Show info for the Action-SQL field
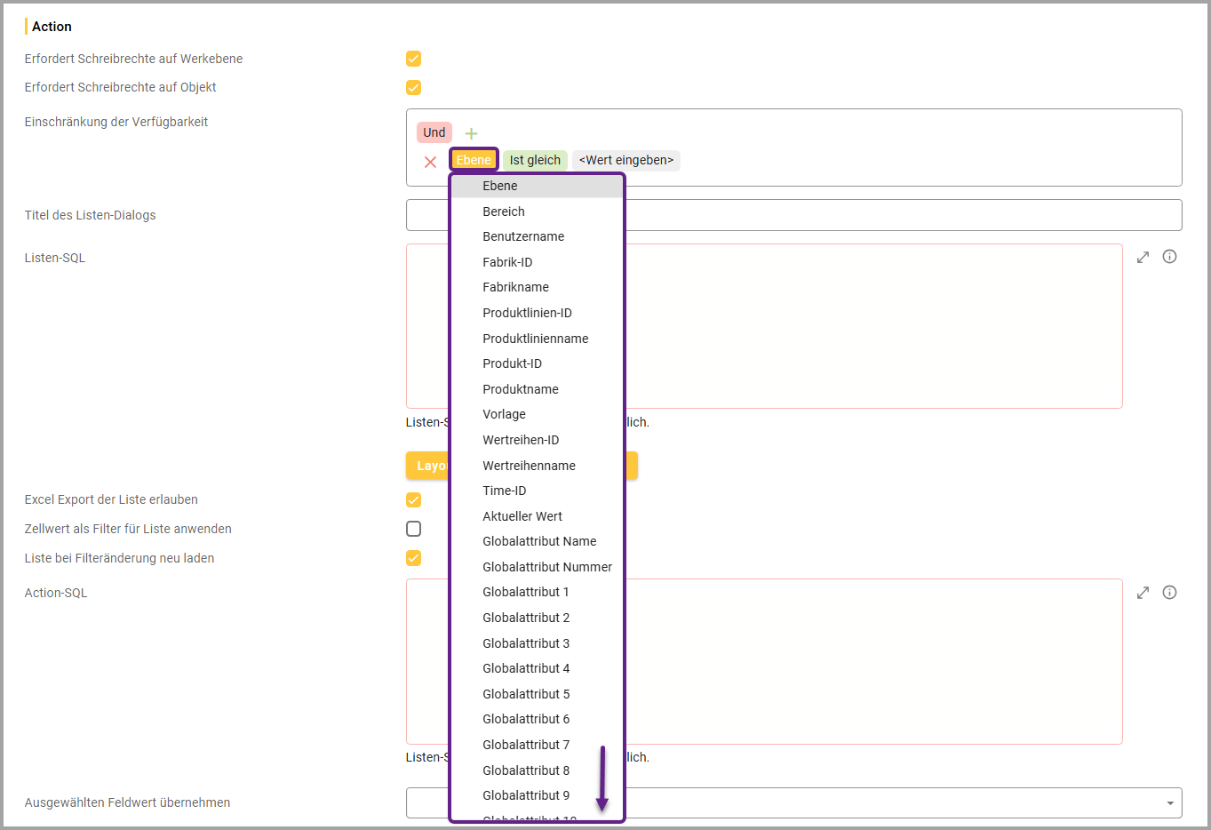1211x830 pixels. (x=1169, y=593)
